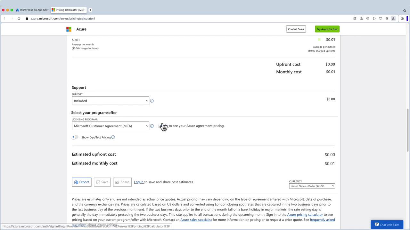
Task: Open the Licensing Program dropdown
Action: tap(111, 126)
